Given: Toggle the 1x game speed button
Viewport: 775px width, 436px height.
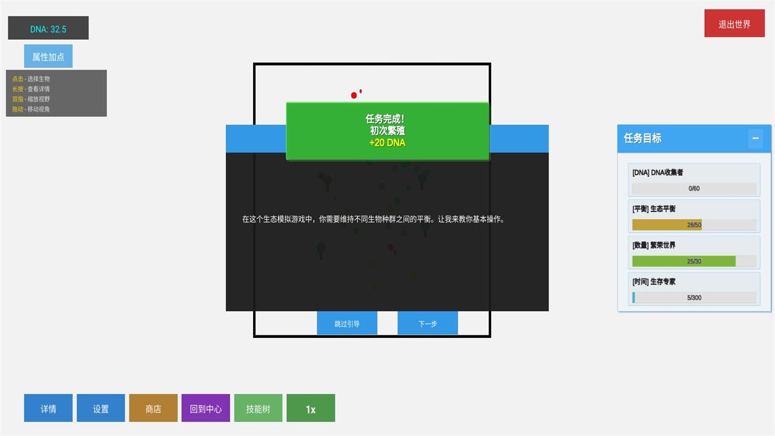Looking at the screenshot, I should [x=311, y=409].
